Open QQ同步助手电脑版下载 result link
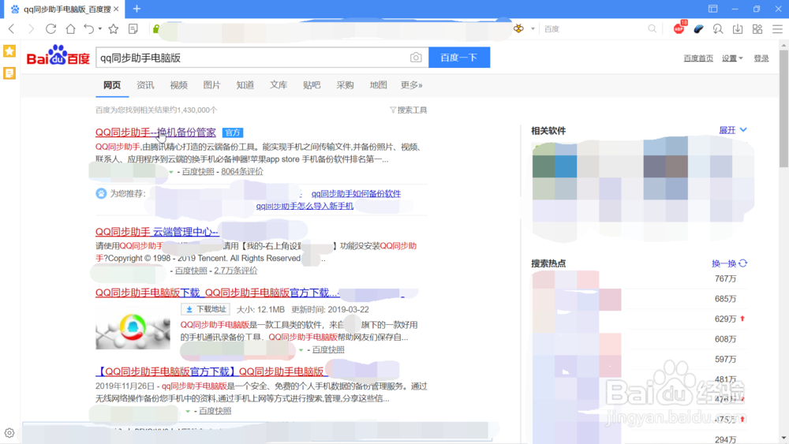789x444 pixels. [x=216, y=293]
